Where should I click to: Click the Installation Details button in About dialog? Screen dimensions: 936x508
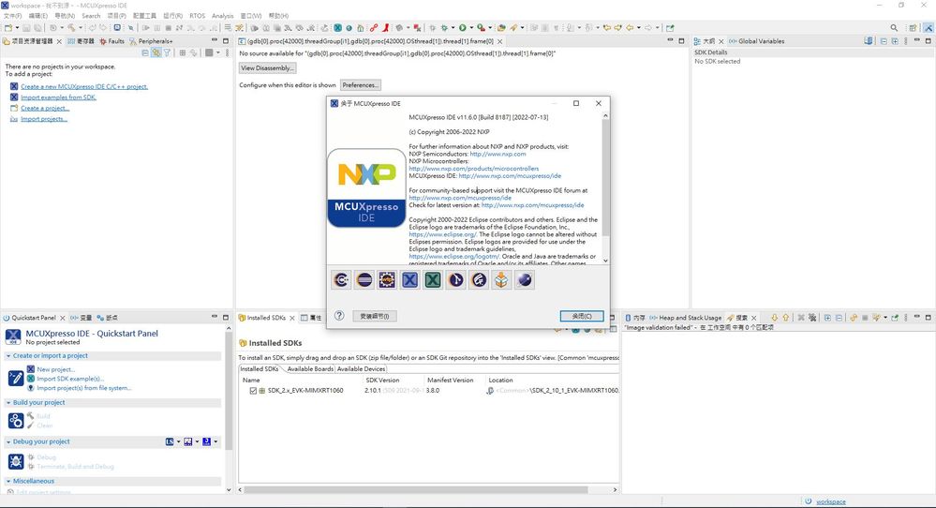click(x=374, y=316)
